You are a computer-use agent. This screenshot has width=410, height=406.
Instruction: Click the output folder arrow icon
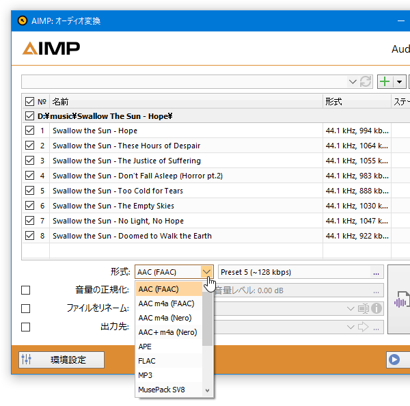(x=364, y=327)
